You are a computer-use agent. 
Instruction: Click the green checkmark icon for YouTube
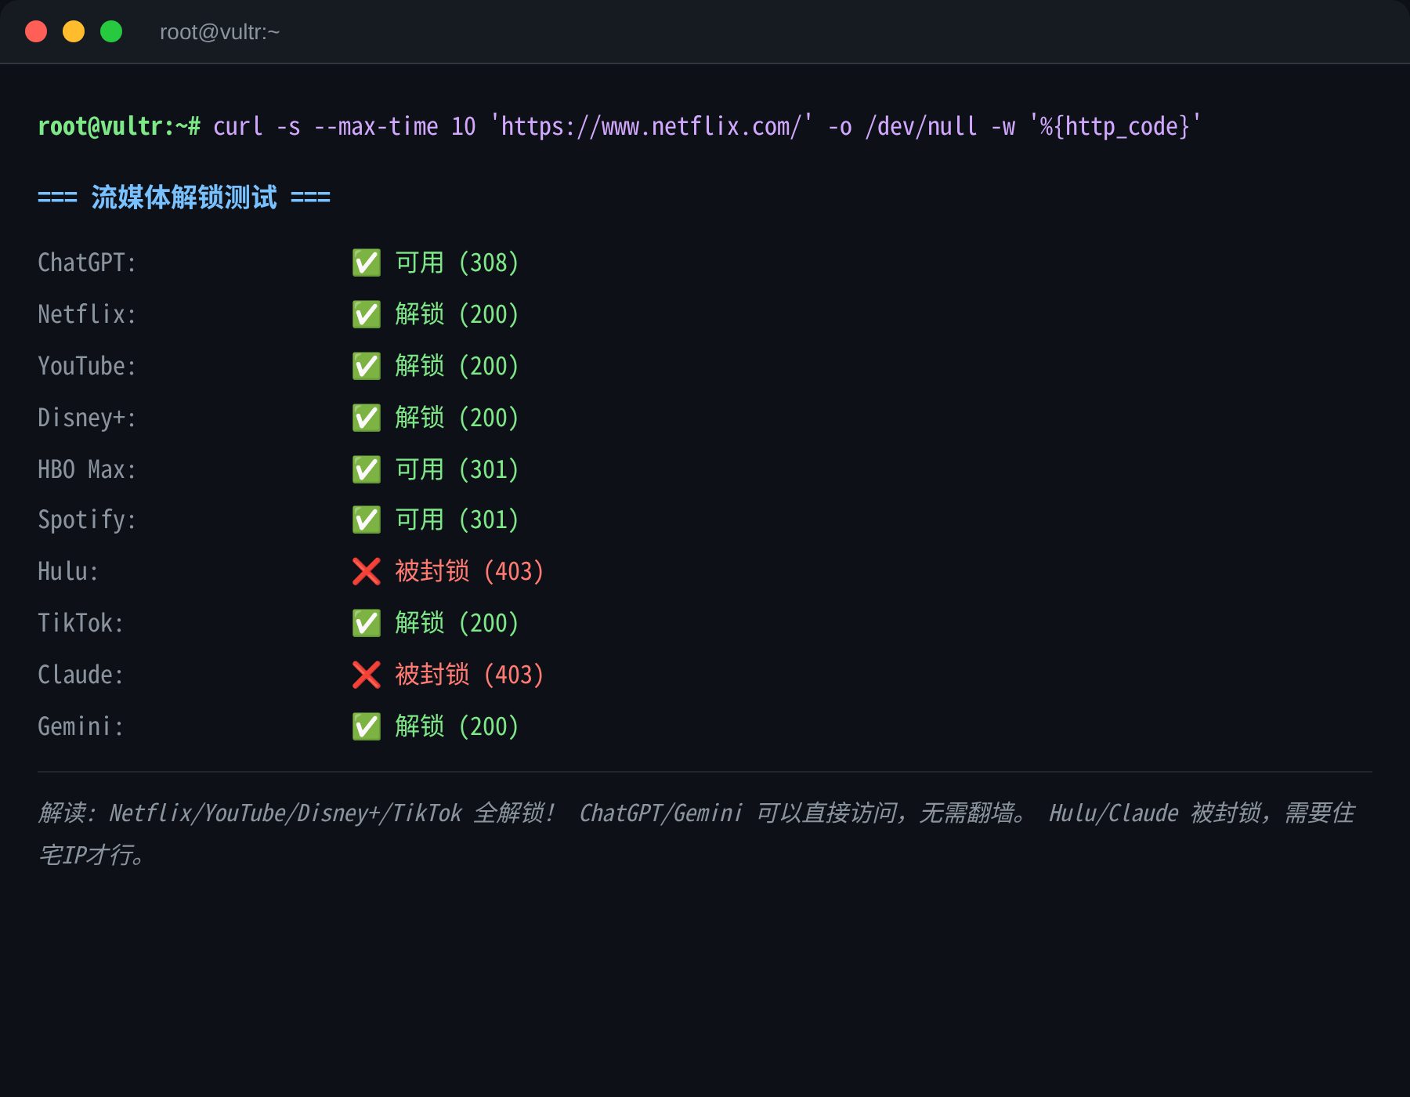367,366
